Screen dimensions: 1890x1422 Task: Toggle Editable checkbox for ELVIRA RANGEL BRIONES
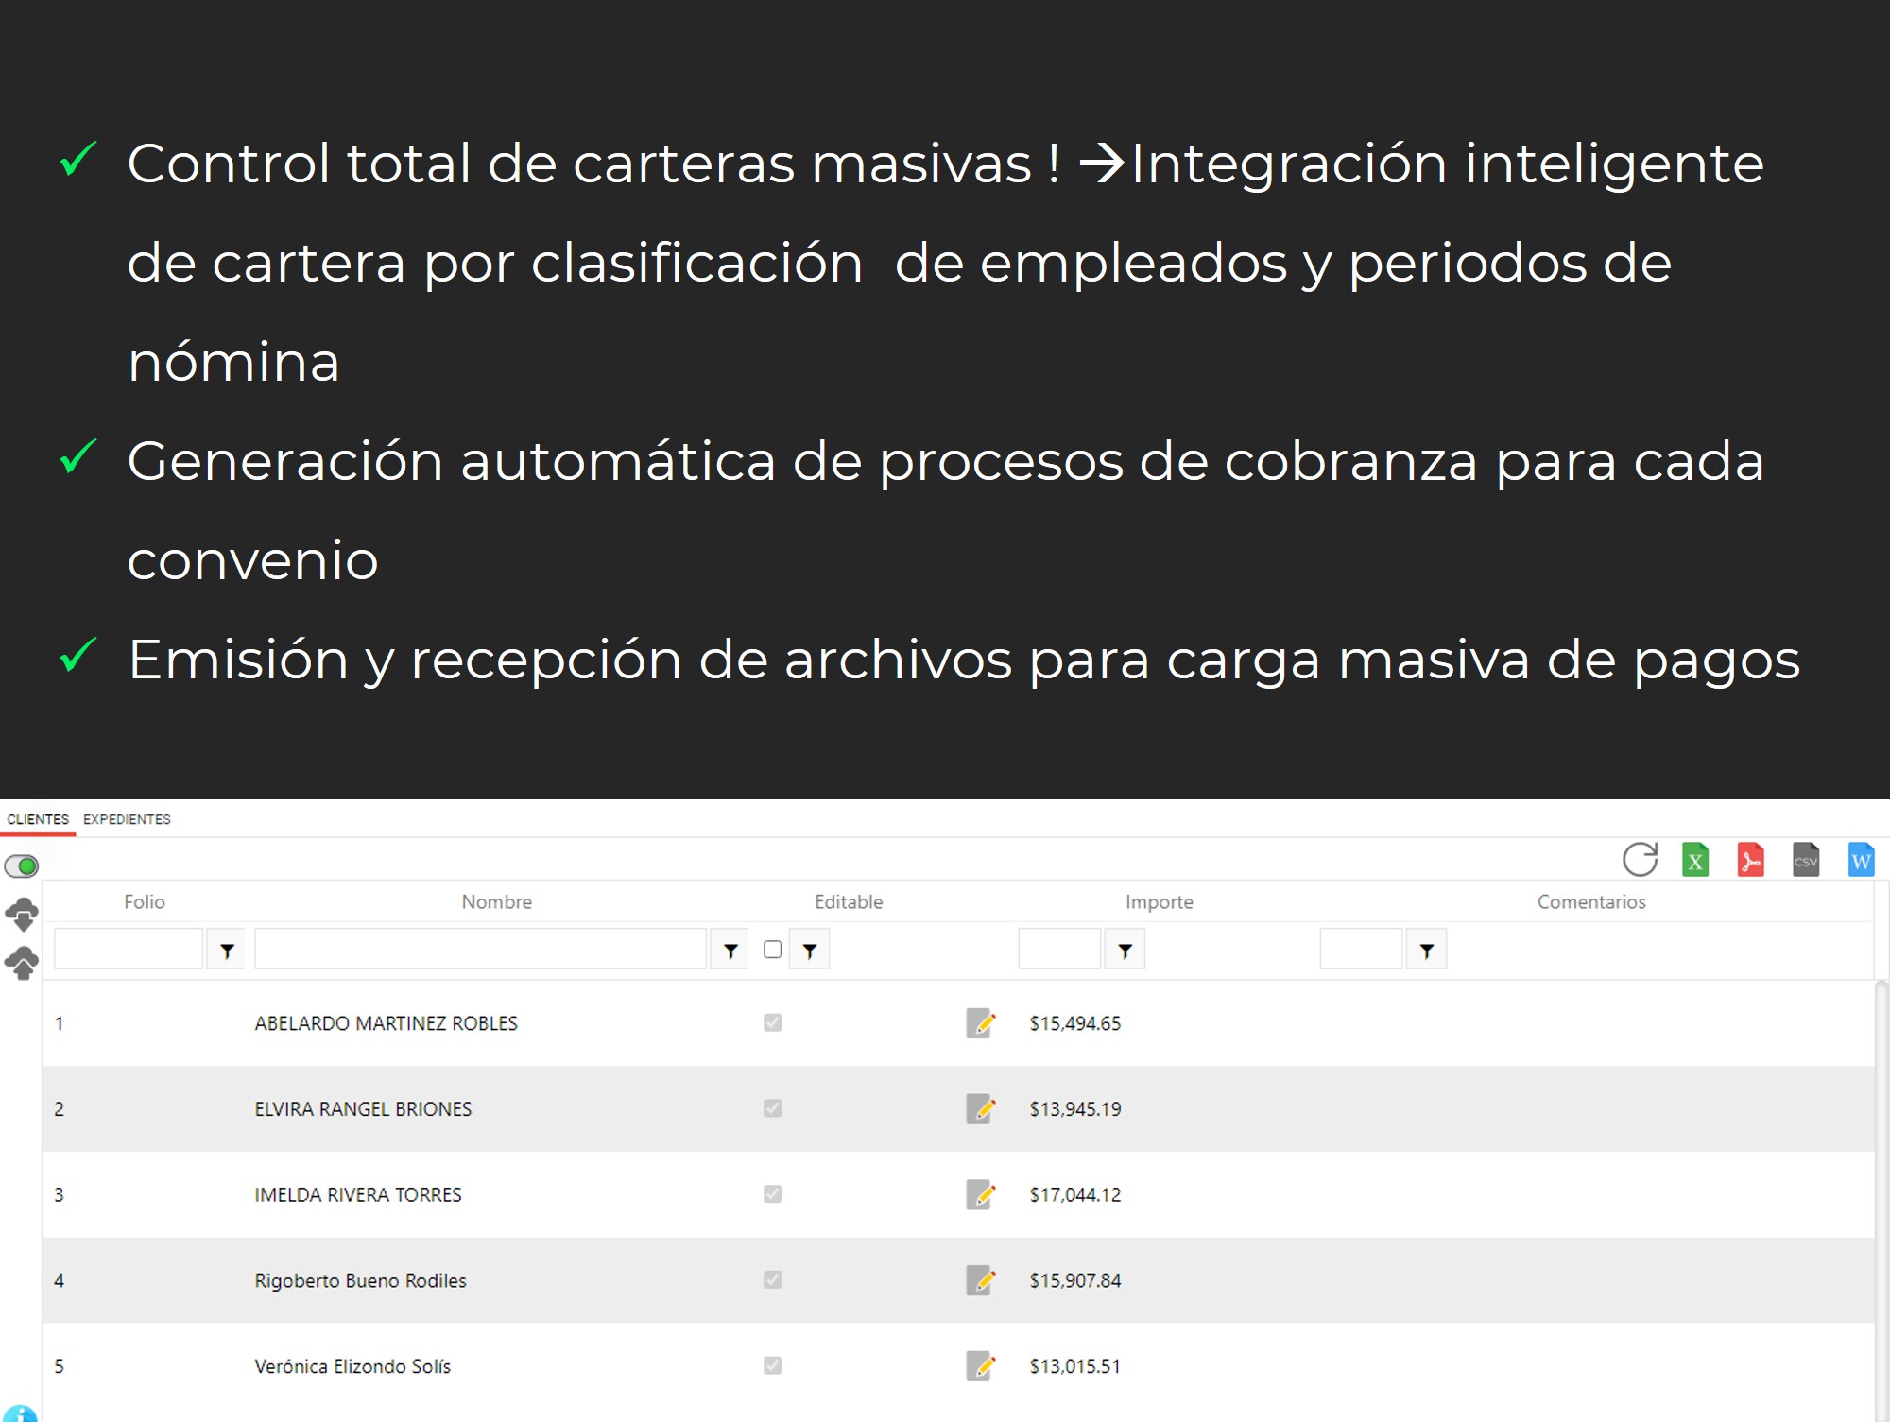click(772, 1108)
